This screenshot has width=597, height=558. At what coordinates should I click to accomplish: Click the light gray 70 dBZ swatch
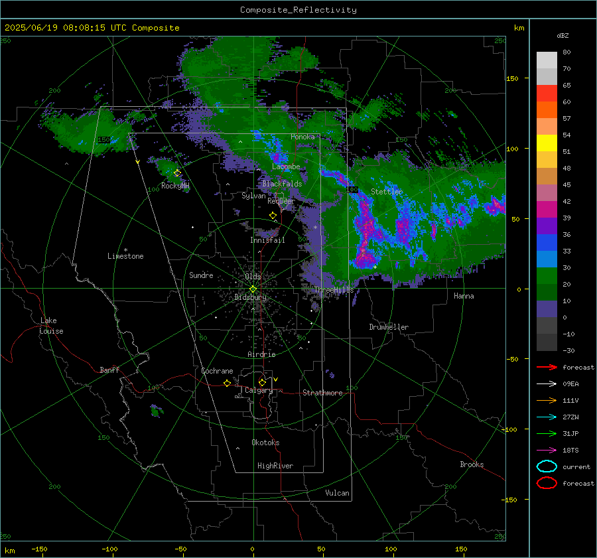click(x=547, y=60)
